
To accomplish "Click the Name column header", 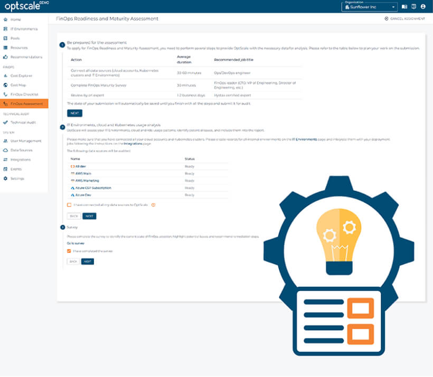I will pos(75,159).
